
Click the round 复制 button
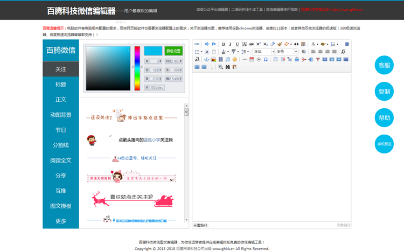pyautogui.click(x=384, y=92)
